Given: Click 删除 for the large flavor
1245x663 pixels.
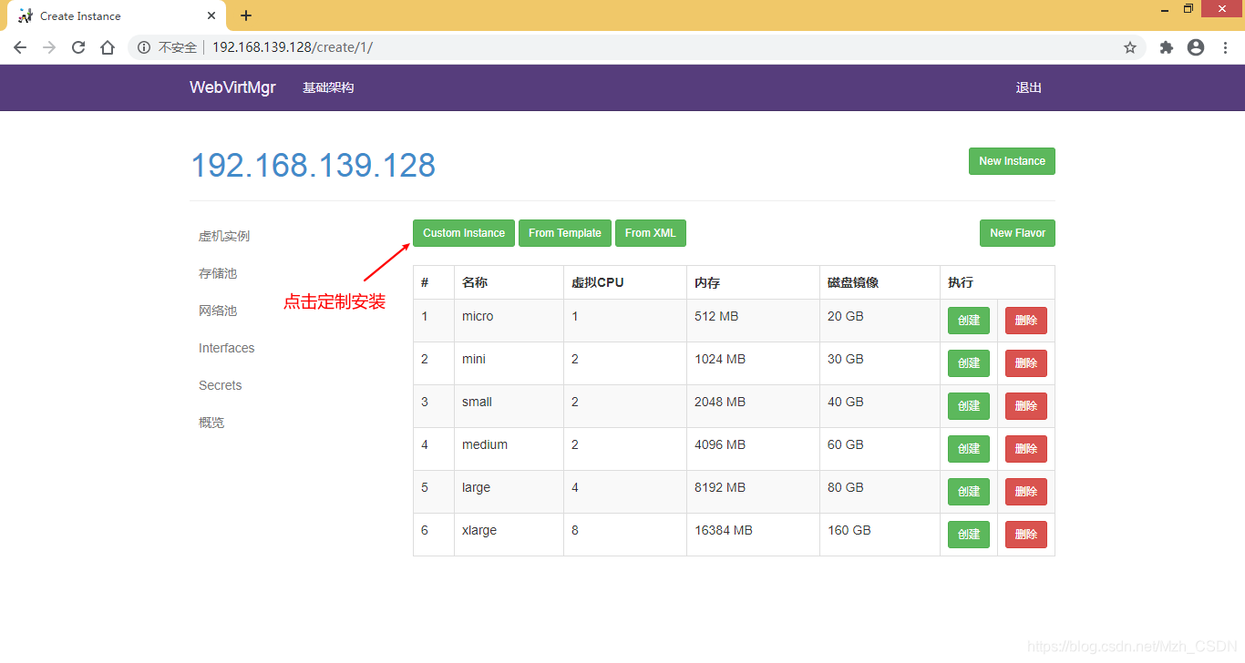Looking at the screenshot, I should click(x=1026, y=492).
